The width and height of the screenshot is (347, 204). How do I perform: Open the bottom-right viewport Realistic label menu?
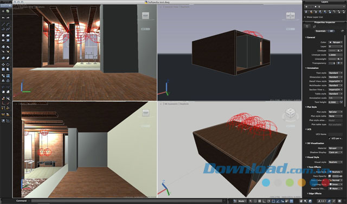pos(184,104)
